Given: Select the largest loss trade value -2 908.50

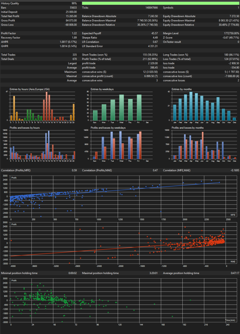Looking at the screenshot, I should click(x=234, y=63).
